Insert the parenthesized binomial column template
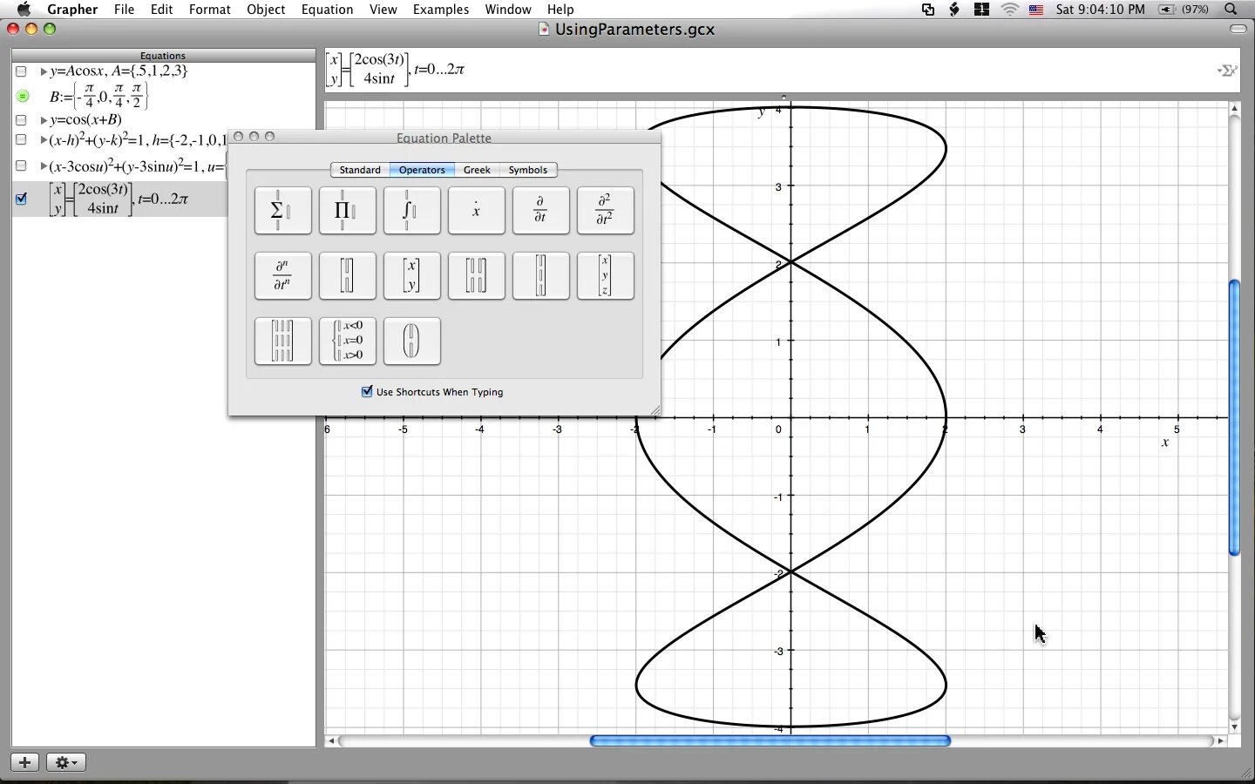This screenshot has height=784, width=1255. (411, 341)
